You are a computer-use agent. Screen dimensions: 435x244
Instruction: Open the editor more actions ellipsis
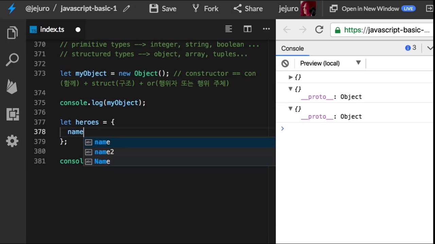[x=266, y=29]
